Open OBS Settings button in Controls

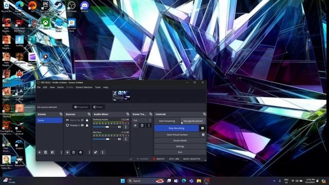[180, 146]
